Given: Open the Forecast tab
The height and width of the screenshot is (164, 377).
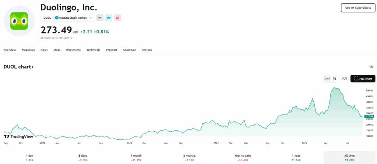Looking at the screenshot, I should coord(112,50).
